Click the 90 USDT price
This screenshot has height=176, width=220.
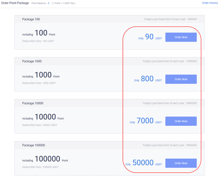(x=150, y=37)
